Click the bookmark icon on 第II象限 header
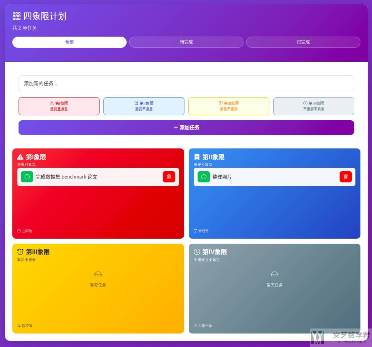 (x=197, y=157)
